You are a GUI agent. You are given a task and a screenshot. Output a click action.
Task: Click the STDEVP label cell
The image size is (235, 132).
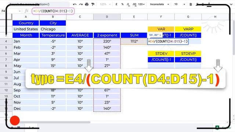tap(188, 54)
